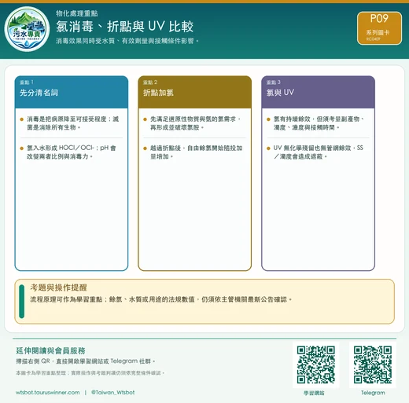The height and width of the screenshot is (403, 409).
Task: Click the 學習網站 caption under the QR
Action: (314, 393)
